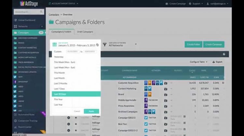The height and width of the screenshot is (136, 244).
Task: Apply the selected date range
Action: click(91, 111)
